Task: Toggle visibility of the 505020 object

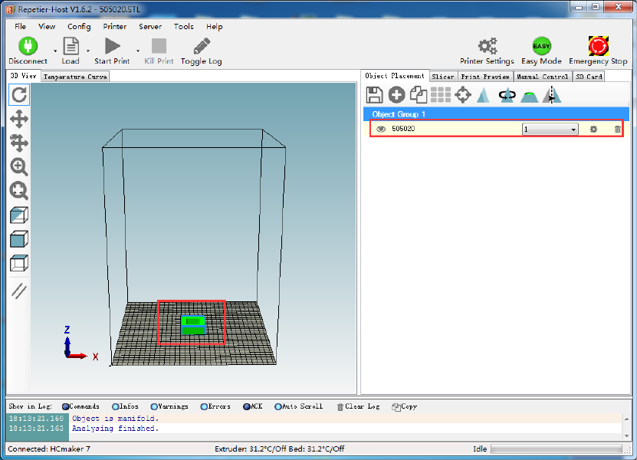Action: [381, 129]
